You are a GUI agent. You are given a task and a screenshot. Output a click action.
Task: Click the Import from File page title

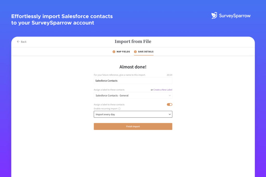[x=133, y=41]
